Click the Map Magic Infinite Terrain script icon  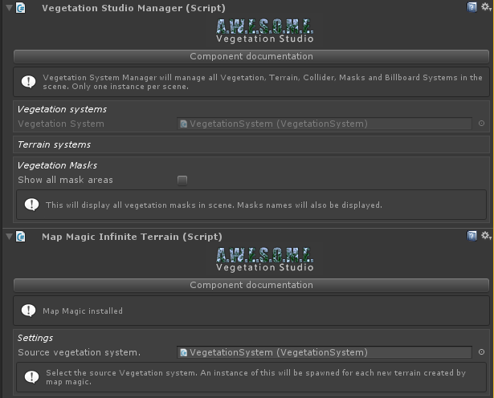pyautogui.click(x=20, y=236)
